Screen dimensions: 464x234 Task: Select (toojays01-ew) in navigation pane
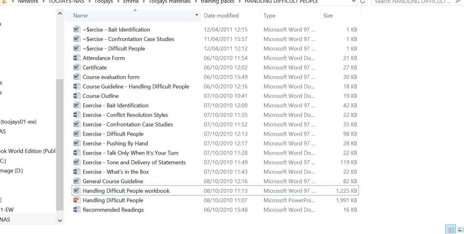18,122
